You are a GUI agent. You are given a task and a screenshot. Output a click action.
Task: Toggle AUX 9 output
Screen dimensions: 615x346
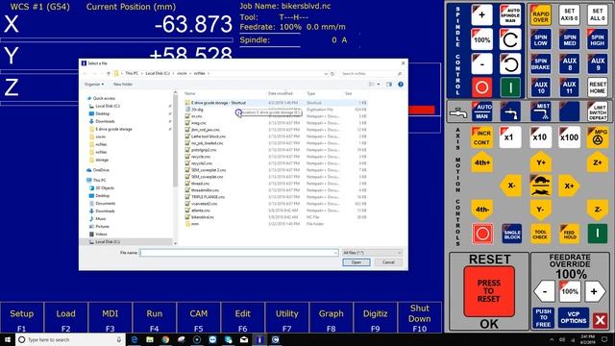coord(598,63)
